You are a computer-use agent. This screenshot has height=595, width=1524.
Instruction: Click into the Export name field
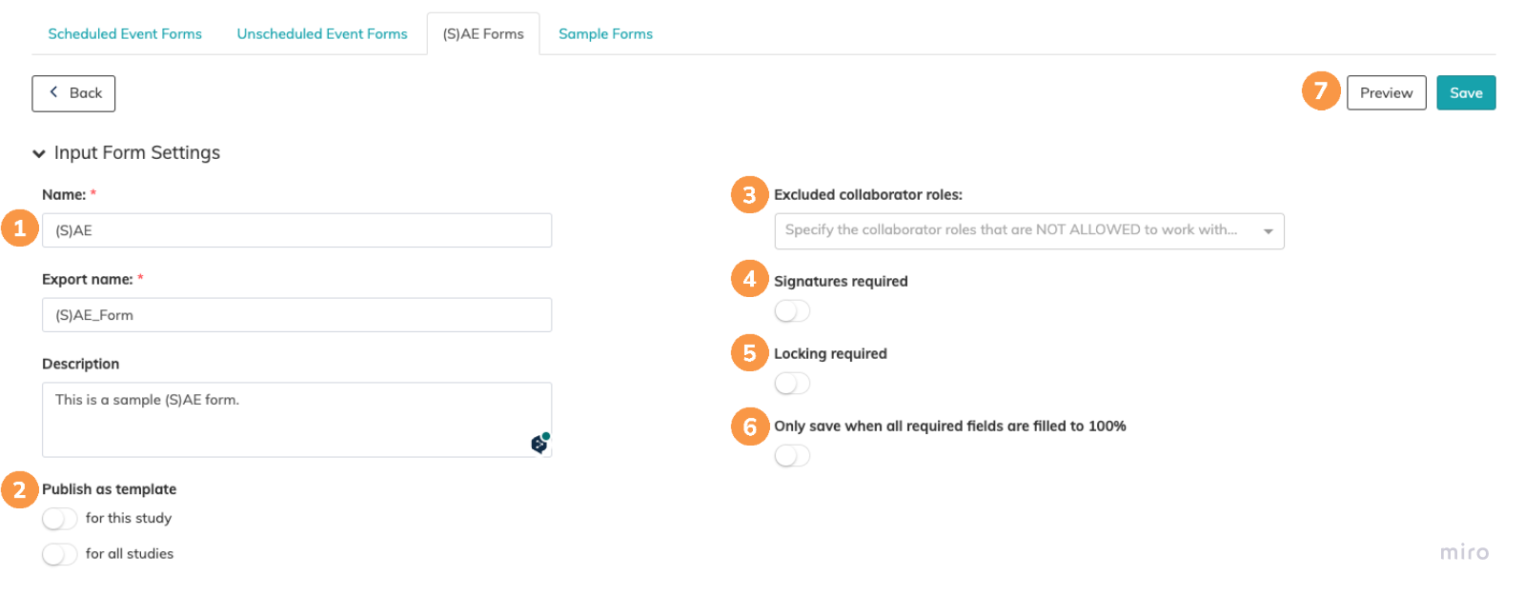pyautogui.click(x=296, y=315)
